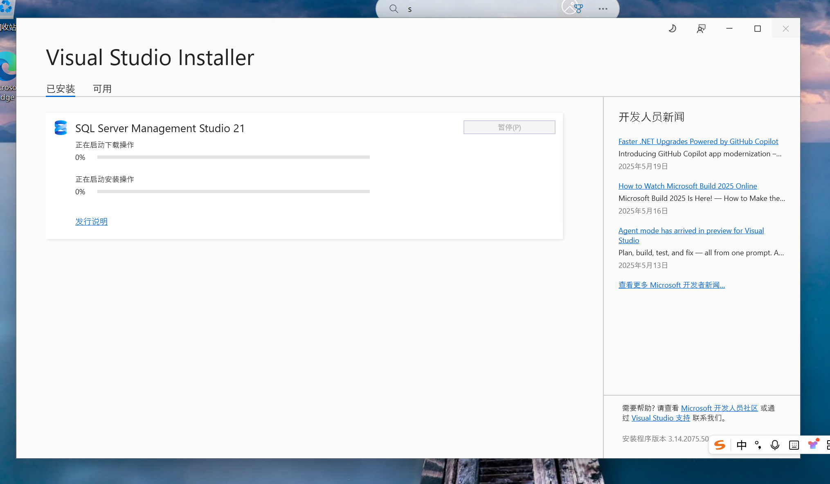Viewport: 830px width, 484px height.
Task: Click the download progress bar
Action: point(233,157)
